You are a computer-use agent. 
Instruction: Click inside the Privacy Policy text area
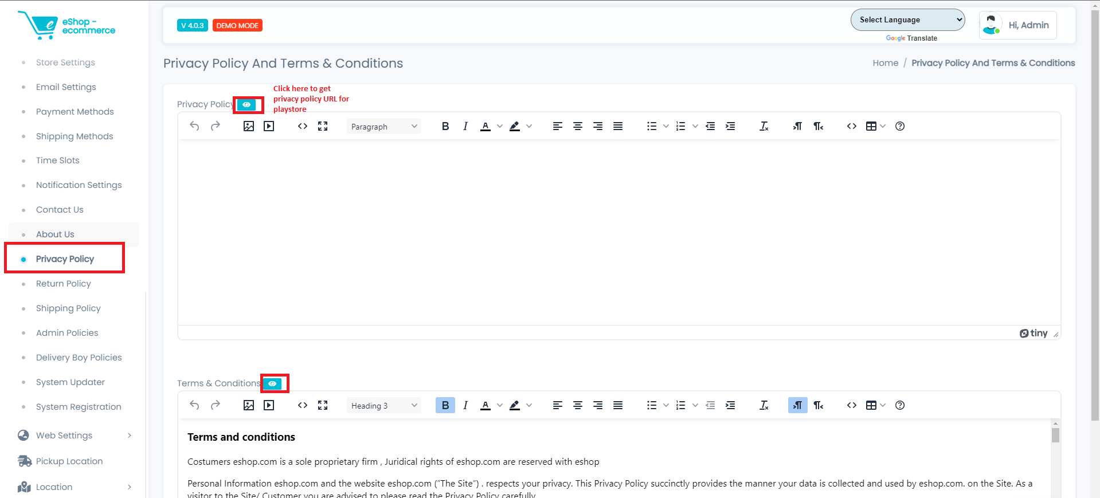(x=619, y=232)
